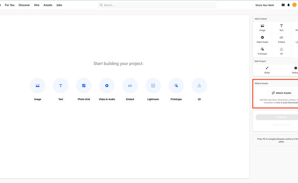
Task: Choose 3D in Add Content sidebar
Action: (x=281, y=51)
